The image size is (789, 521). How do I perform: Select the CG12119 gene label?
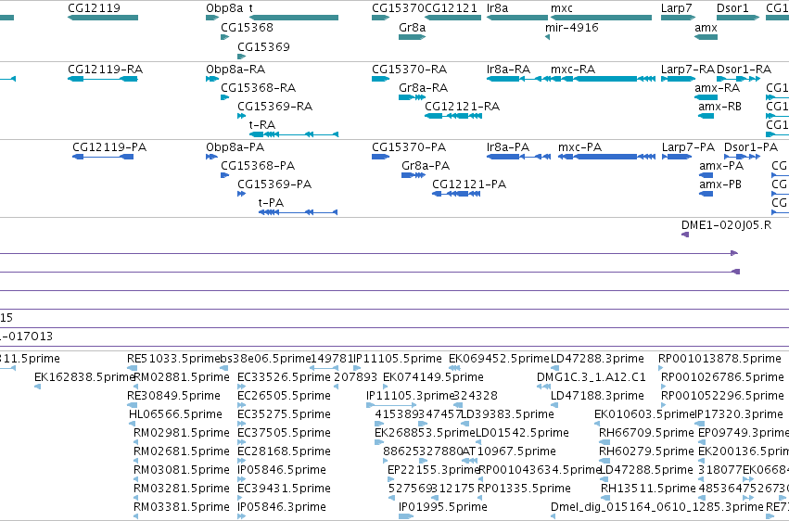click(x=94, y=8)
